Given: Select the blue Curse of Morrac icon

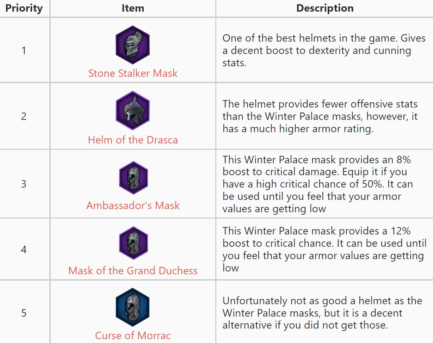Looking at the screenshot, I should pyautogui.click(x=133, y=307).
